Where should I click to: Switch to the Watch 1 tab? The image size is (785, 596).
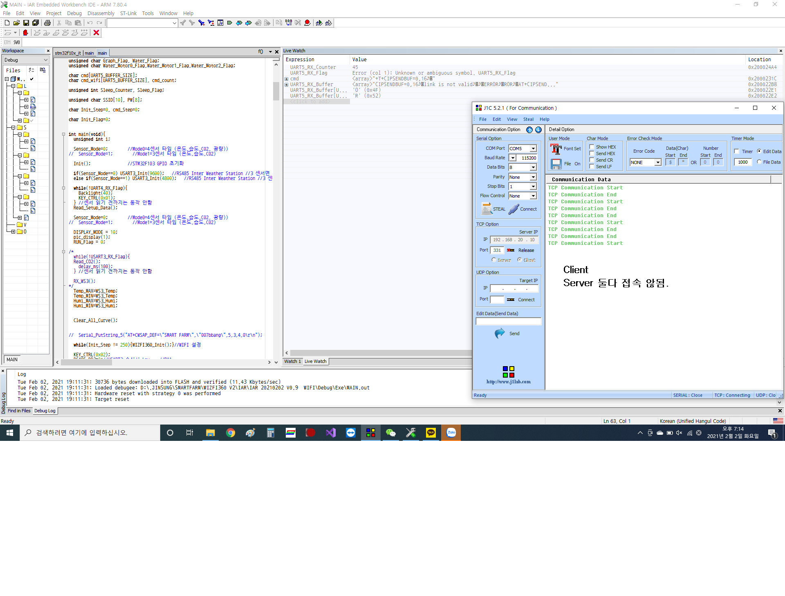point(292,361)
